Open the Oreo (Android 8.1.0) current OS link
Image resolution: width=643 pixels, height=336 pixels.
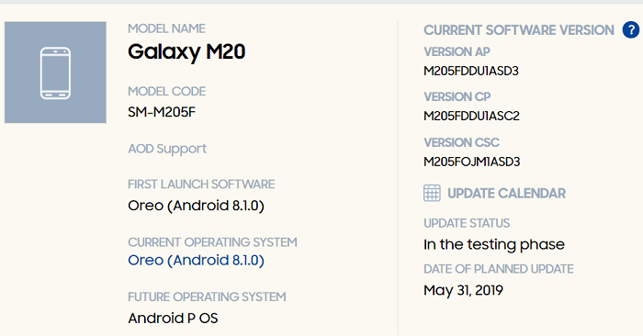tap(196, 260)
